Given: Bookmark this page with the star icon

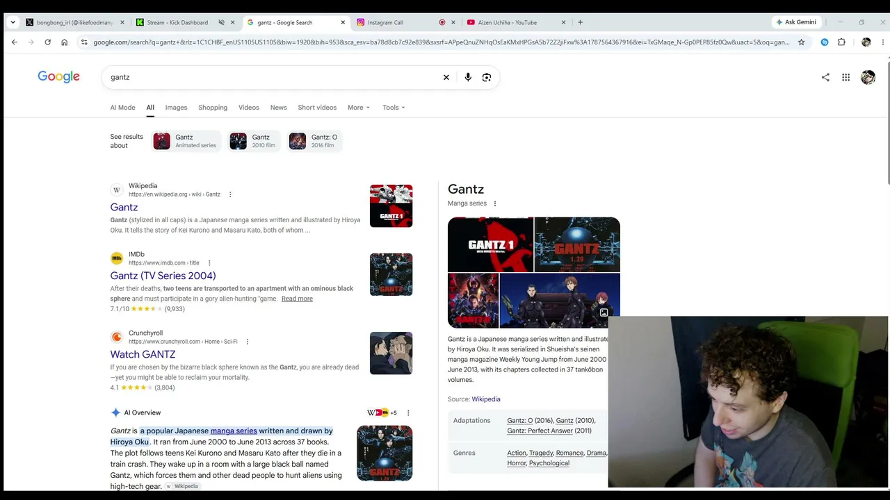Looking at the screenshot, I should [x=801, y=42].
